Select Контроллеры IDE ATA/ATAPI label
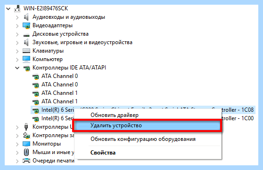The height and width of the screenshot is (170, 263). [x=69, y=68]
